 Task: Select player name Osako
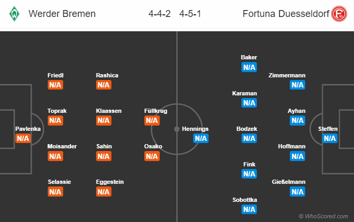coord(153,146)
